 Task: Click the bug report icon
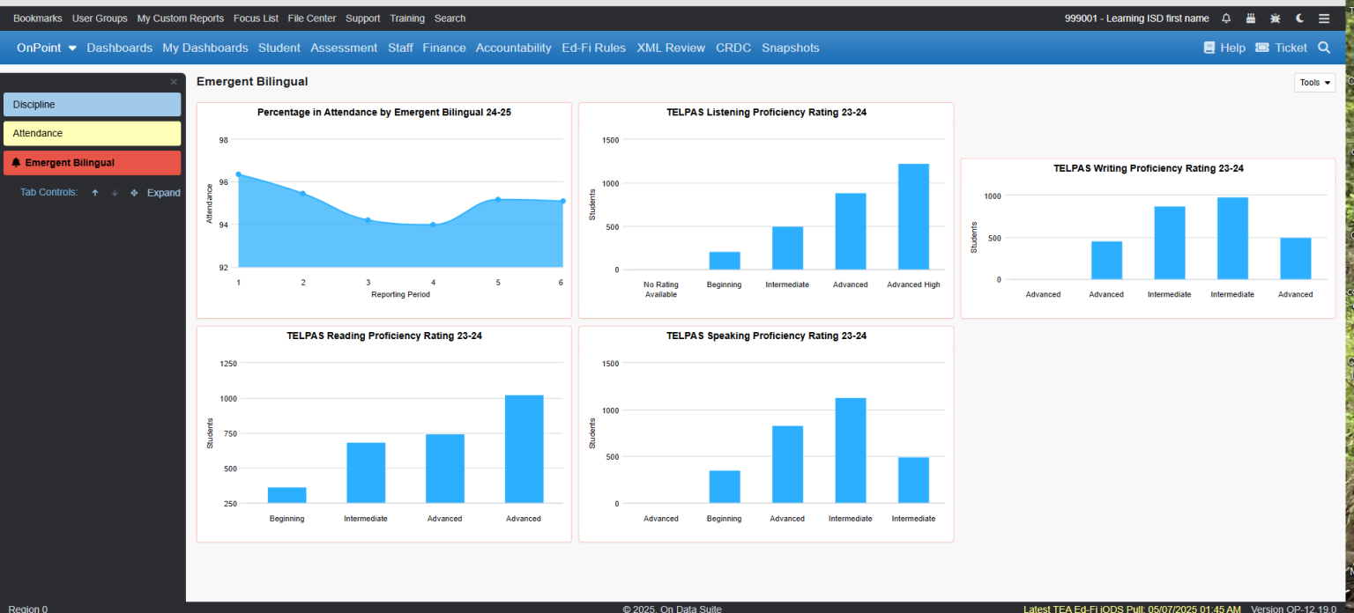(x=1275, y=18)
